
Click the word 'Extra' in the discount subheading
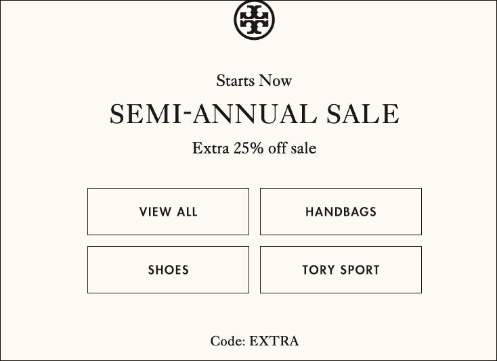pyautogui.click(x=211, y=148)
